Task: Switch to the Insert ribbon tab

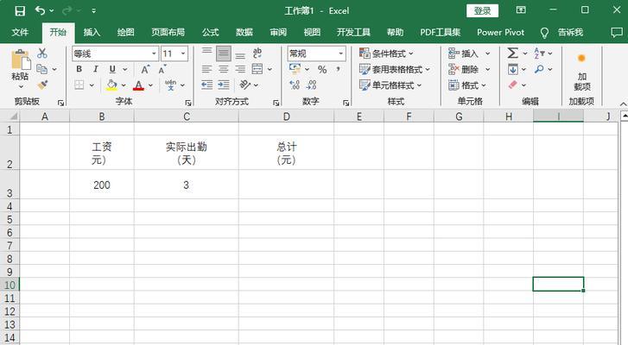Action: 92,33
